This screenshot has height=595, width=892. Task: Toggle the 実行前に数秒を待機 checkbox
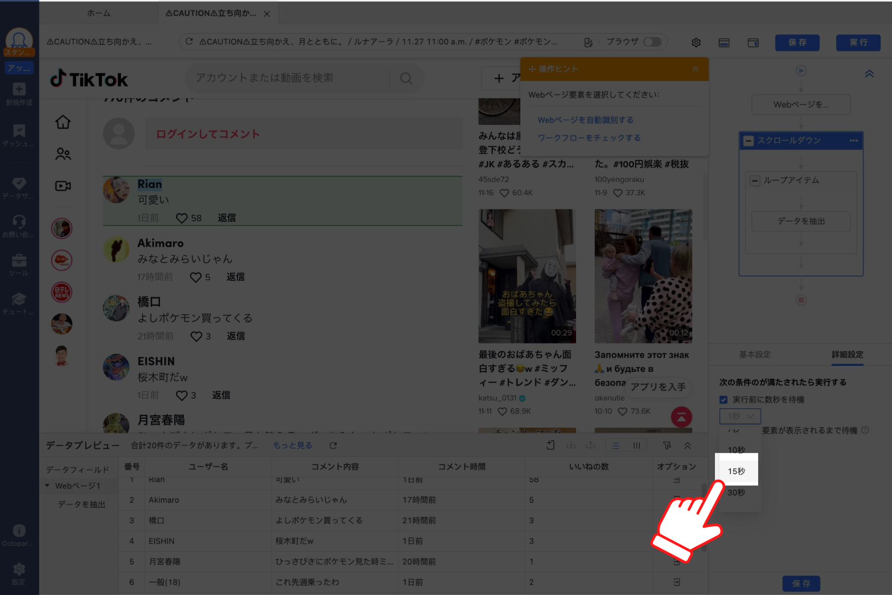coord(723,400)
